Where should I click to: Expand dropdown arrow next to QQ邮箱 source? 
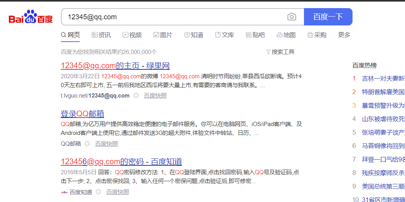(87, 143)
